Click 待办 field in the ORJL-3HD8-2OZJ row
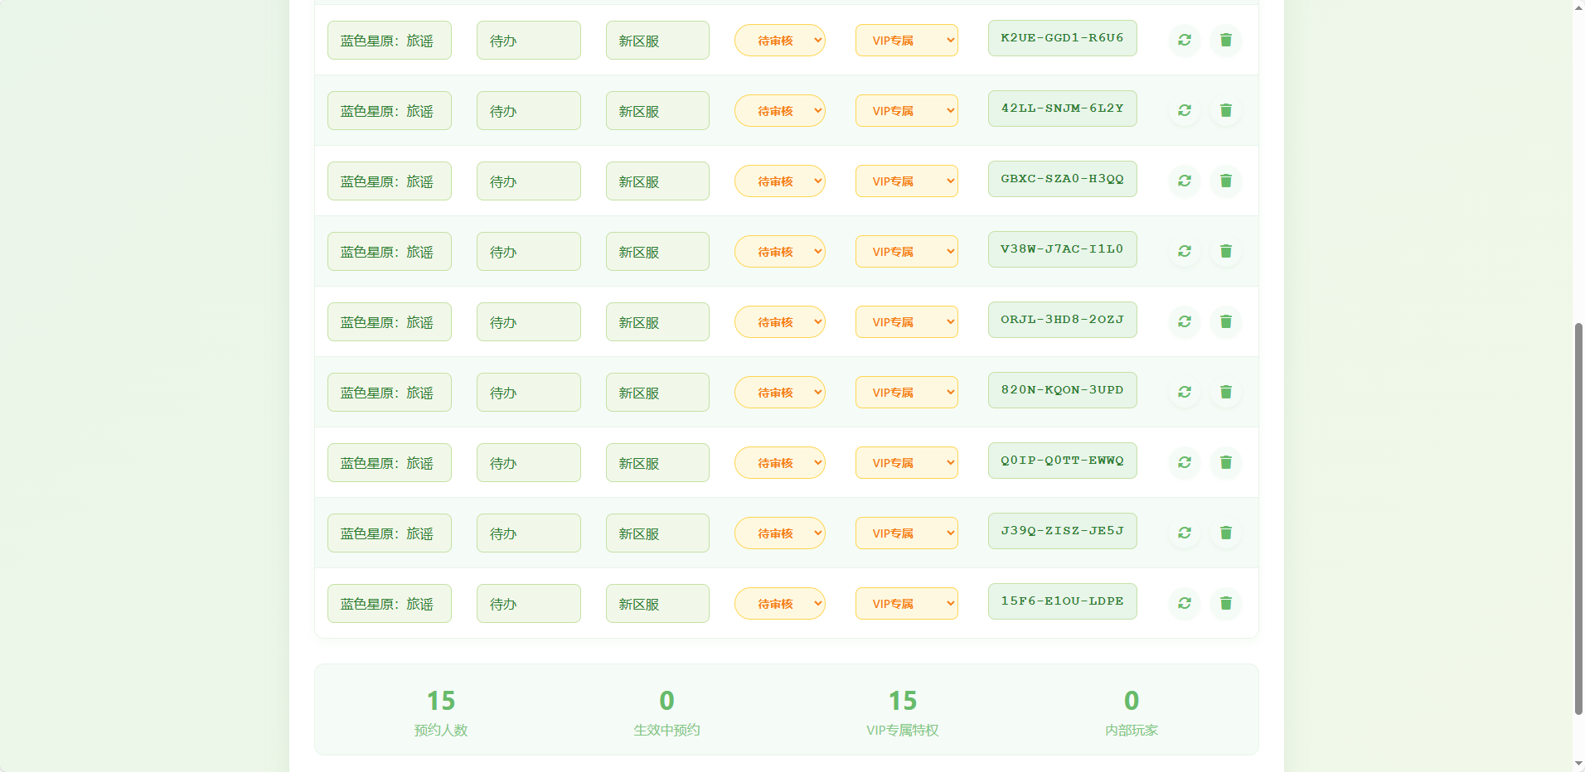This screenshot has height=772, width=1585. coord(528,322)
